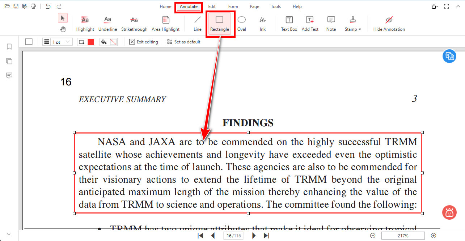Open the Home tab
This screenshot has height=241, width=465.
[x=165, y=7]
